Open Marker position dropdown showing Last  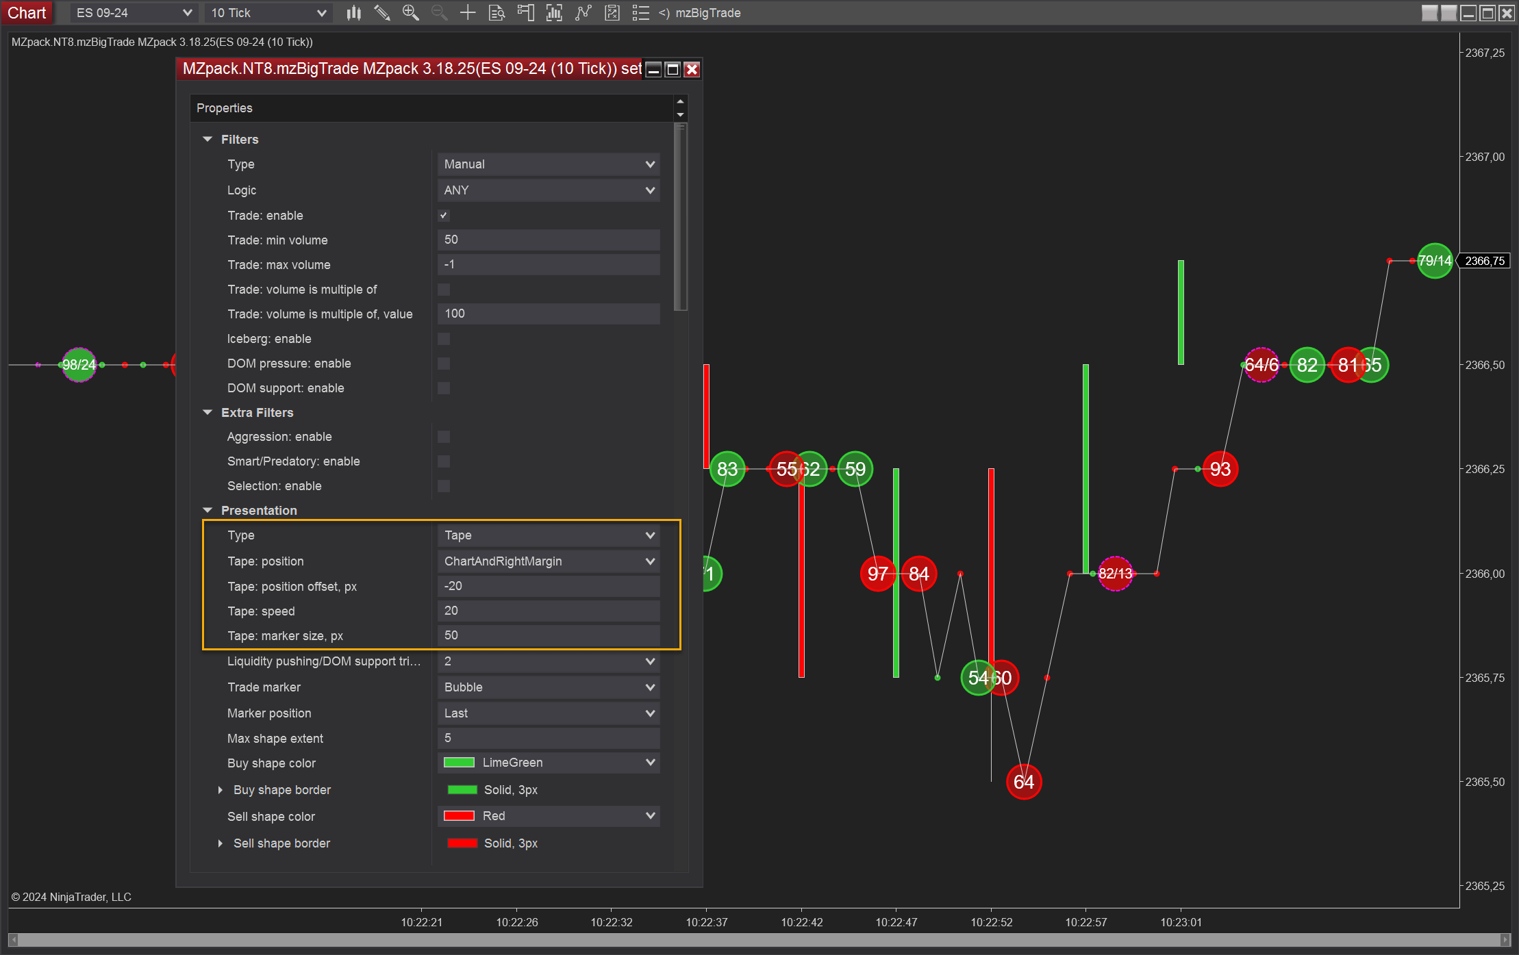click(549, 713)
